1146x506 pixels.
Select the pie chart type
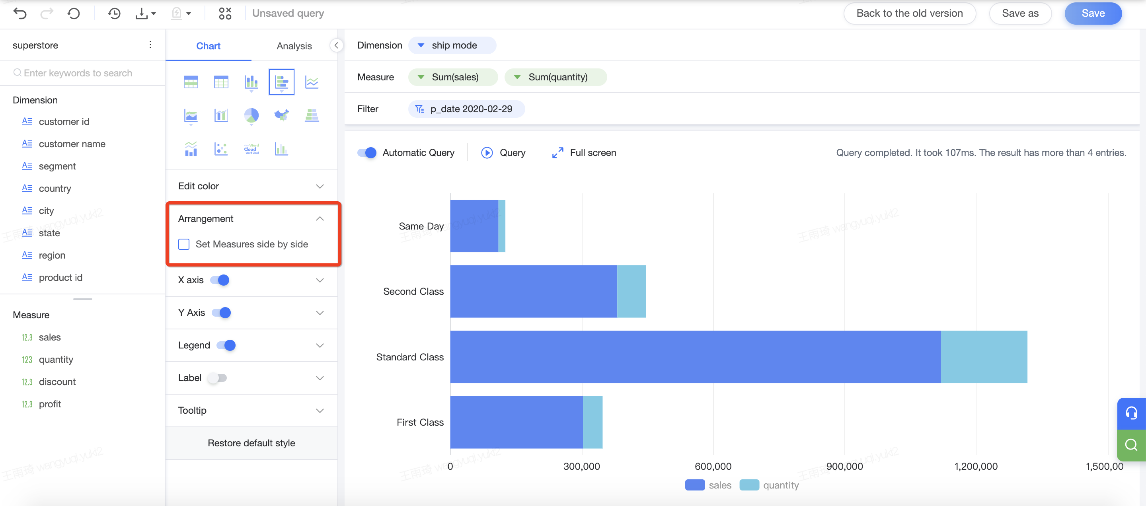coord(251,116)
